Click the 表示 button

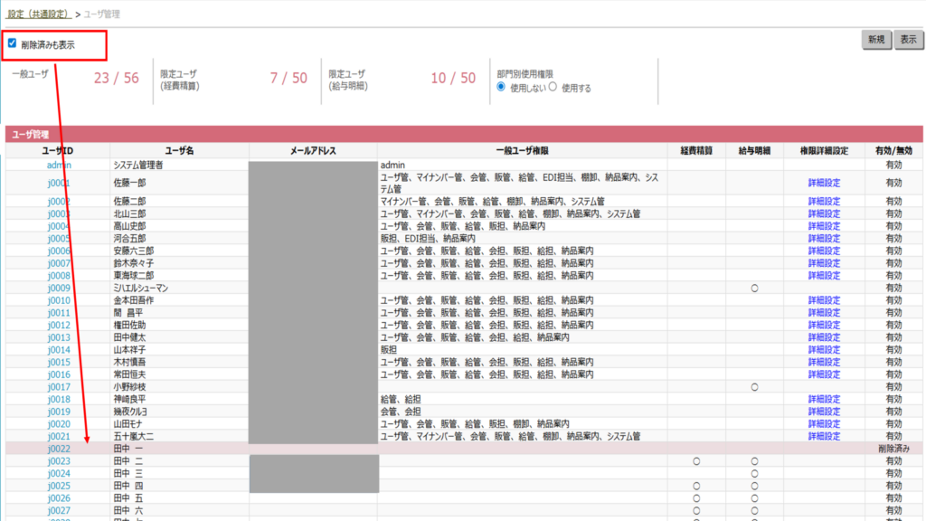907,40
